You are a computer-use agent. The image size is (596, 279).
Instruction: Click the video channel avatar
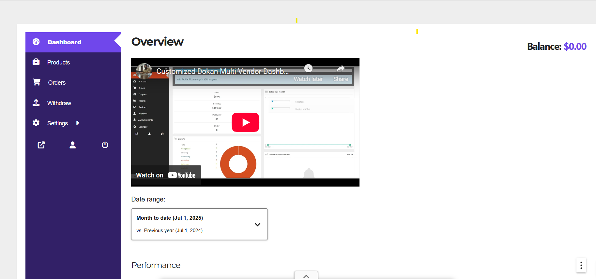(x=144, y=71)
